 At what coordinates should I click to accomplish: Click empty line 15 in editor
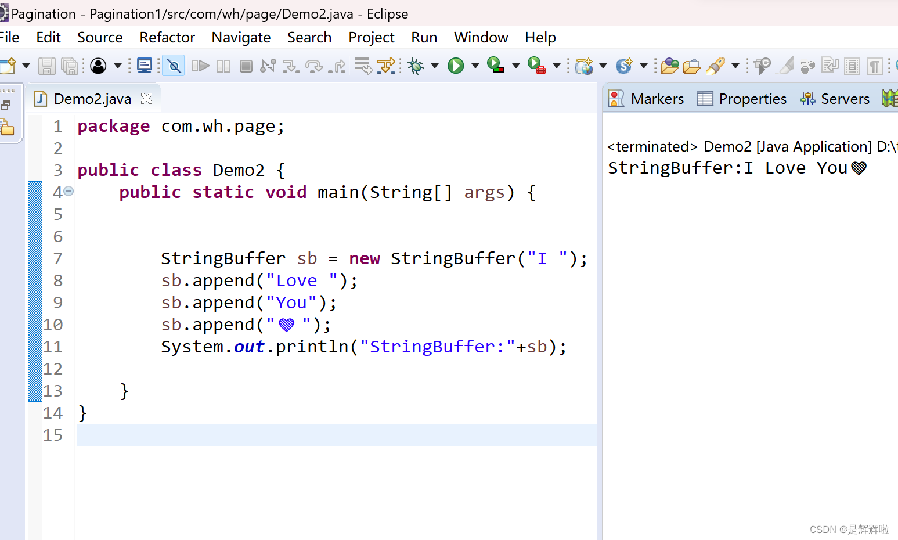click(337, 435)
